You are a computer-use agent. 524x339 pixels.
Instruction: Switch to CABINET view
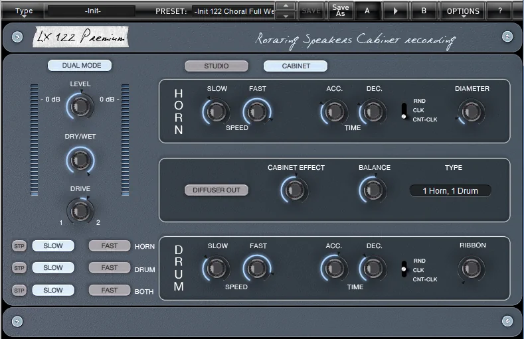pyautogui.click(x=296, y=66)
